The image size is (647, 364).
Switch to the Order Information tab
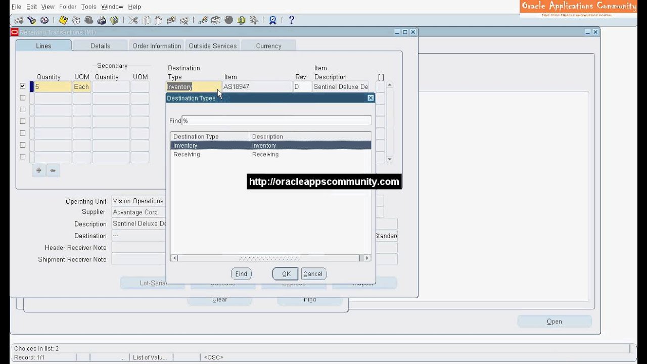click(x=157, y=45)
